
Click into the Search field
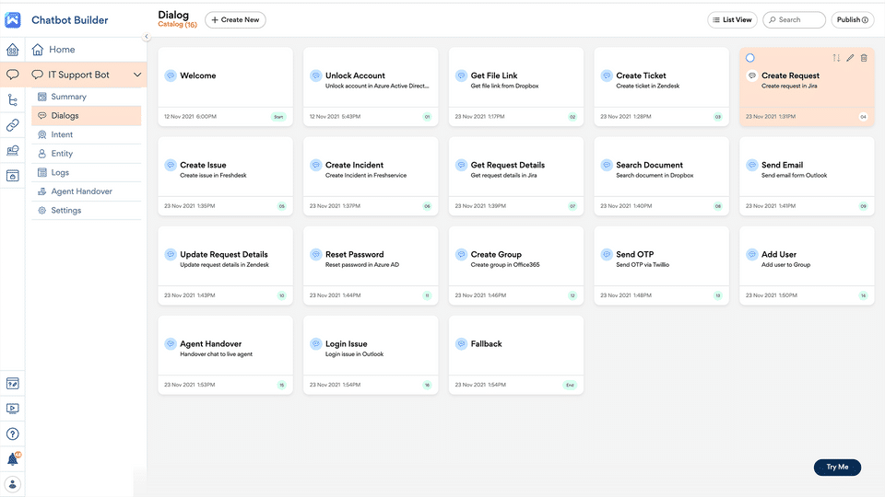pyautogui.click(x=794, y=19)
